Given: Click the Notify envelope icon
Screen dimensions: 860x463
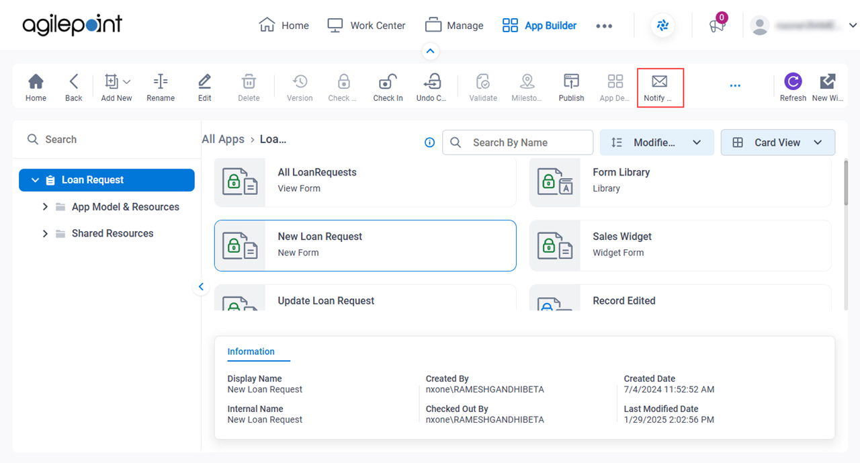Looking at the screenshot, I should click(659, 81).
